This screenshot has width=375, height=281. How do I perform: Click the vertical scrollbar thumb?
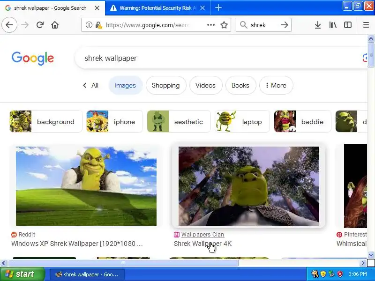pos(371,55)
